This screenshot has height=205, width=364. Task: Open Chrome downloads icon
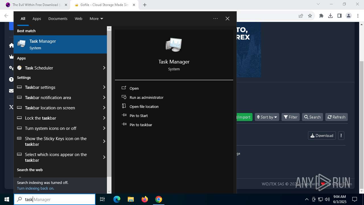tap(330, 16)
